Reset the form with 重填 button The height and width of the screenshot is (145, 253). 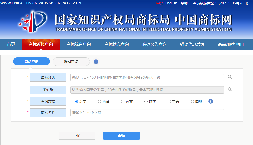77,135
